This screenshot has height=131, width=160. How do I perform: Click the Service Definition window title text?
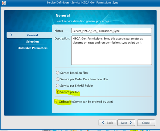click(83, 3)
